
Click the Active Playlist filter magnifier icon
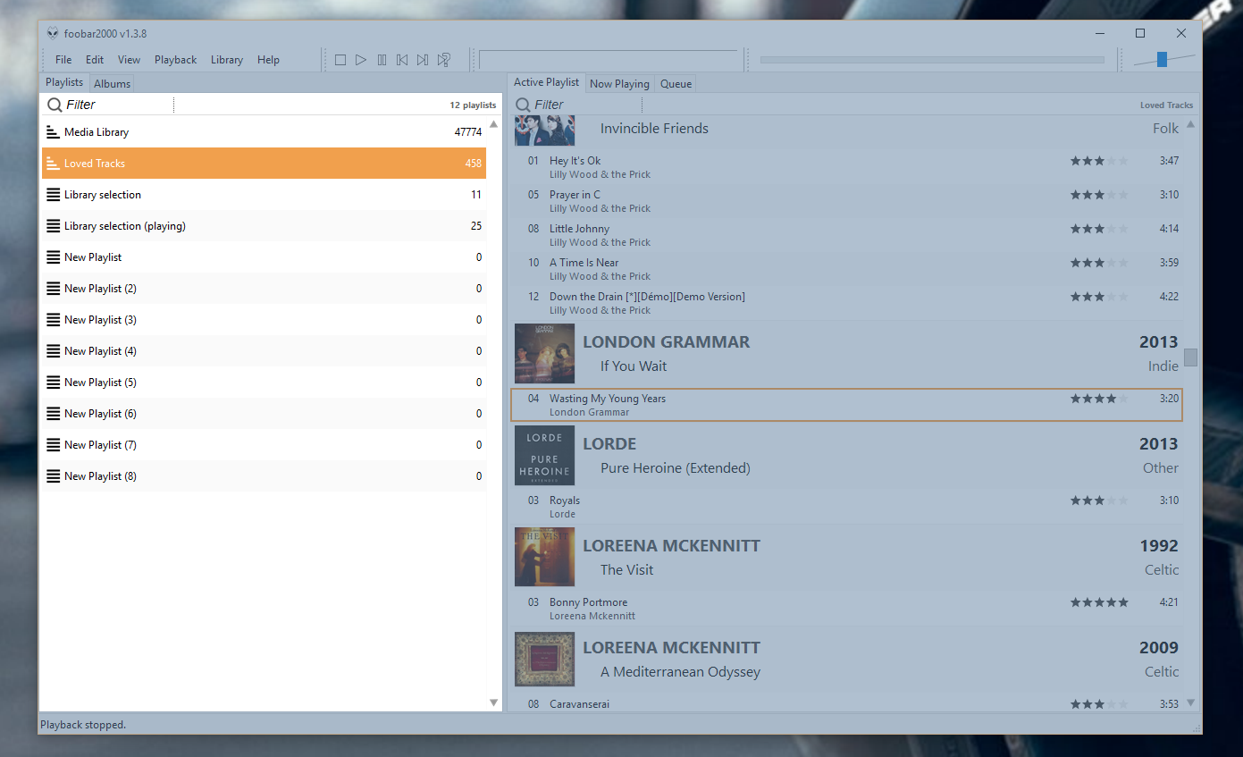(x=523, y=105)
